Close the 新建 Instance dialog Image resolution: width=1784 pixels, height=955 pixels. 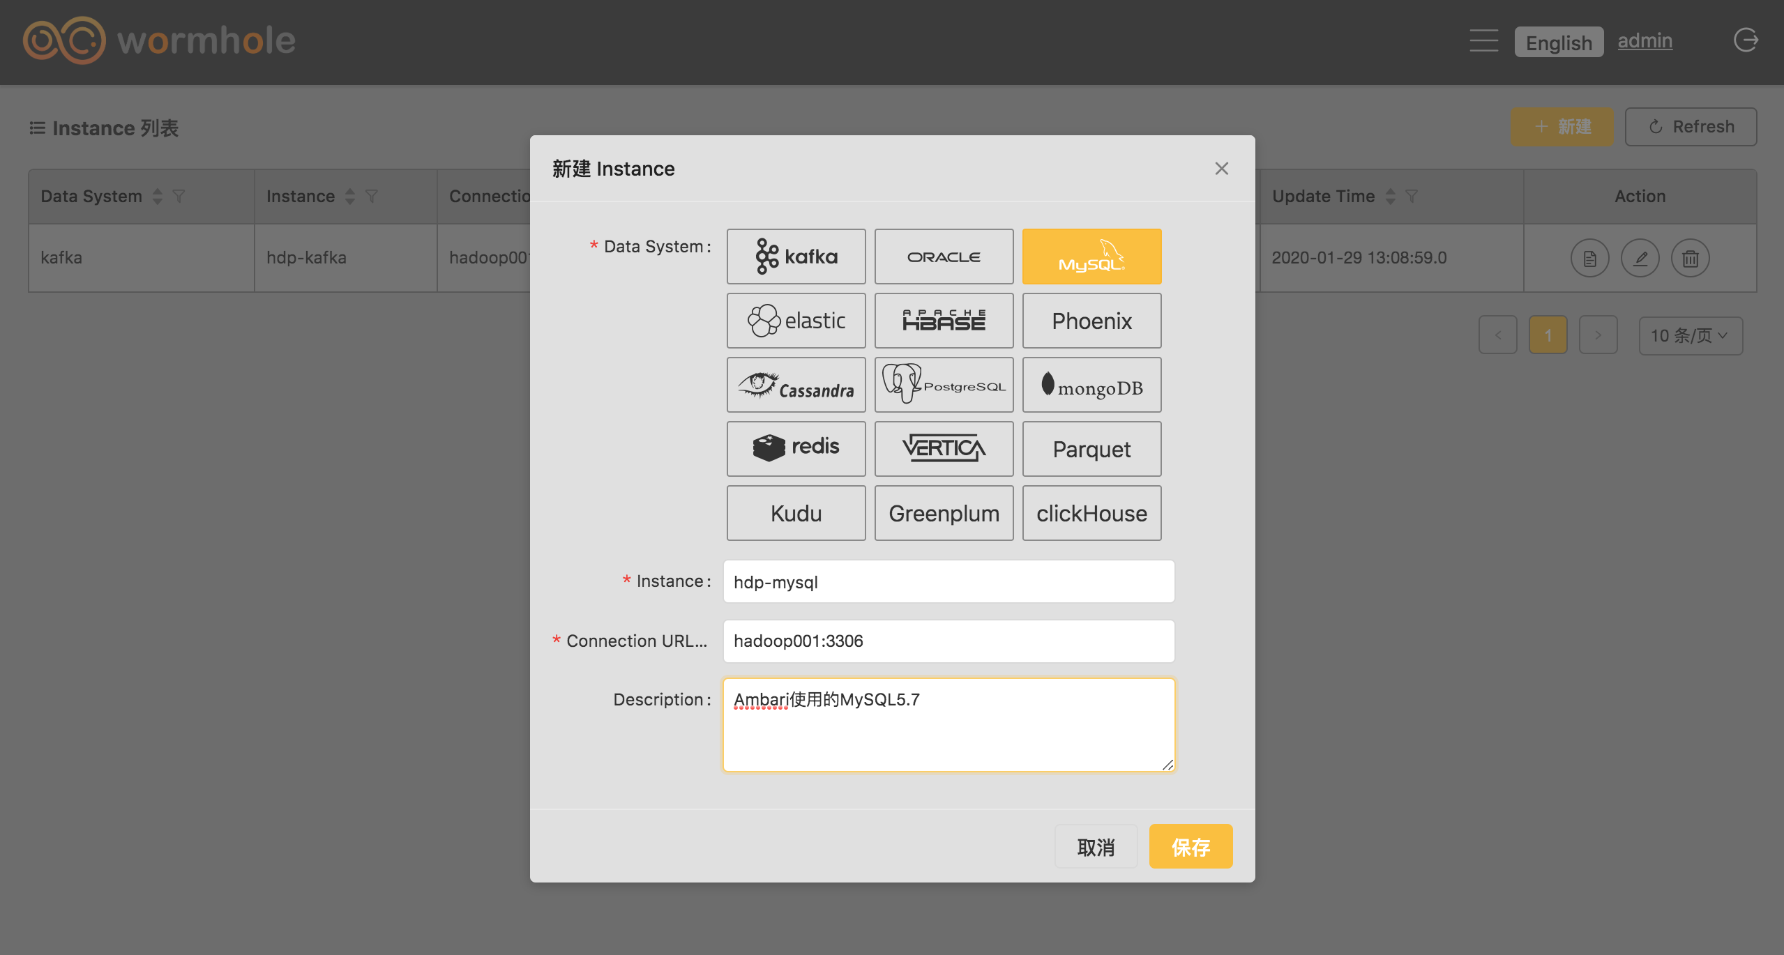(x=1221, y=169)
